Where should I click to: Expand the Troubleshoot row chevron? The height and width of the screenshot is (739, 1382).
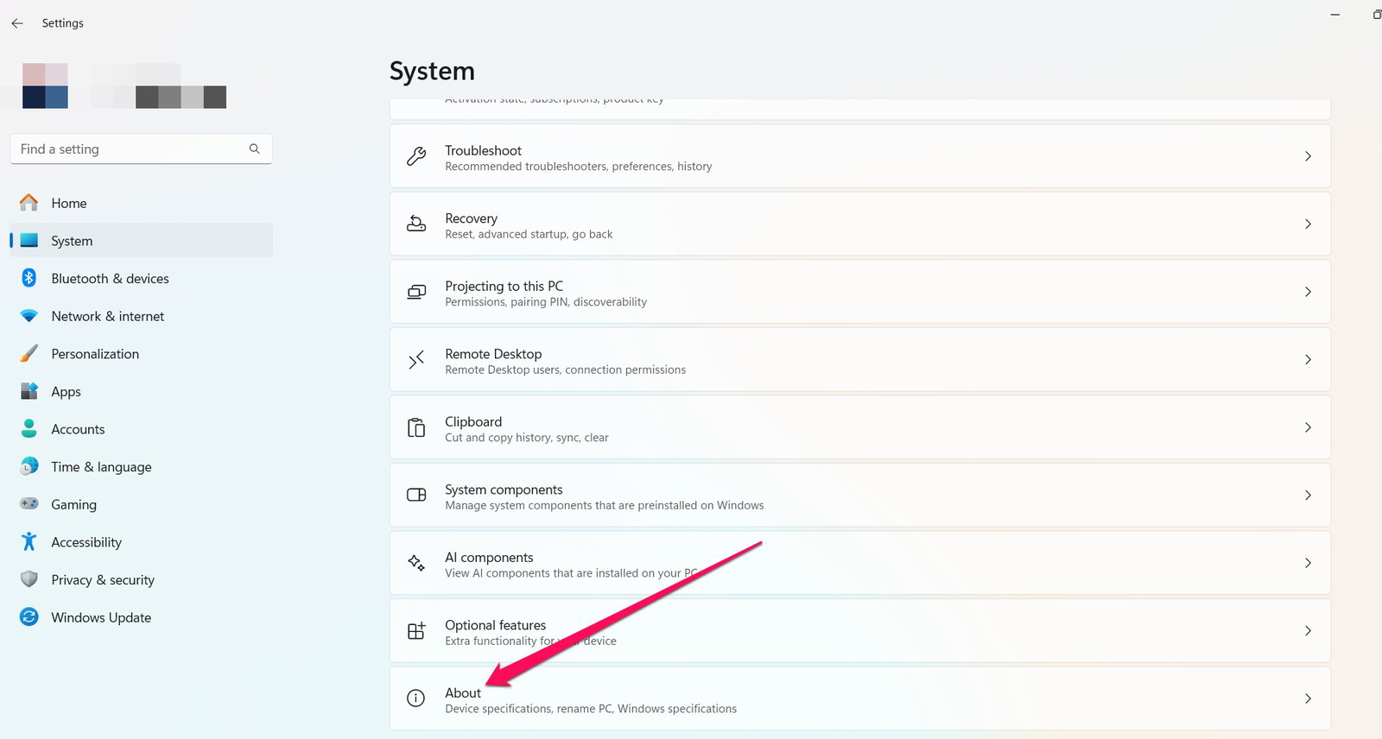click(x=1308, y=156)
